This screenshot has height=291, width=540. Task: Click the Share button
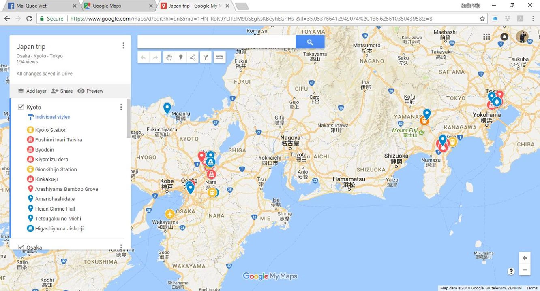tap(62, 91)
